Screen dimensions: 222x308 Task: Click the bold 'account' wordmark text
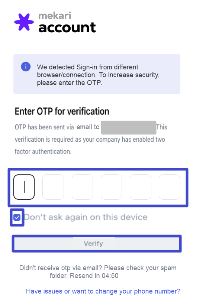point(67,27)
